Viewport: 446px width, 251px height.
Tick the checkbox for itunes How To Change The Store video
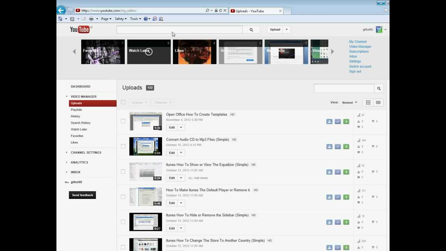pos(123,247)
